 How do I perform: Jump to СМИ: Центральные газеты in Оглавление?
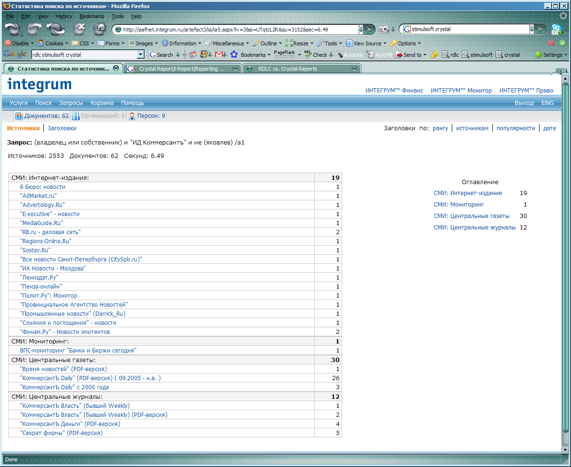[471, 216]
